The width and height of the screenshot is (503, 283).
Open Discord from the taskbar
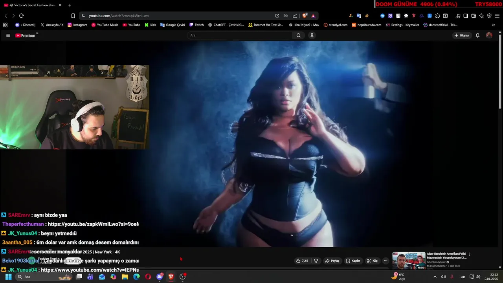(160, 277)
